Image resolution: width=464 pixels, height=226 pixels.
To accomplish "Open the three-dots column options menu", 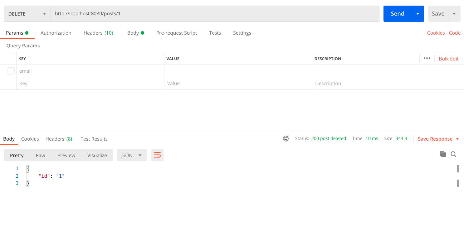I will tap(427, 58).
